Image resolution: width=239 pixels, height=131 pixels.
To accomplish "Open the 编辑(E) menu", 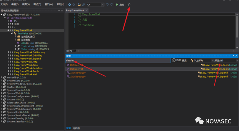I will tap(15, 4).
